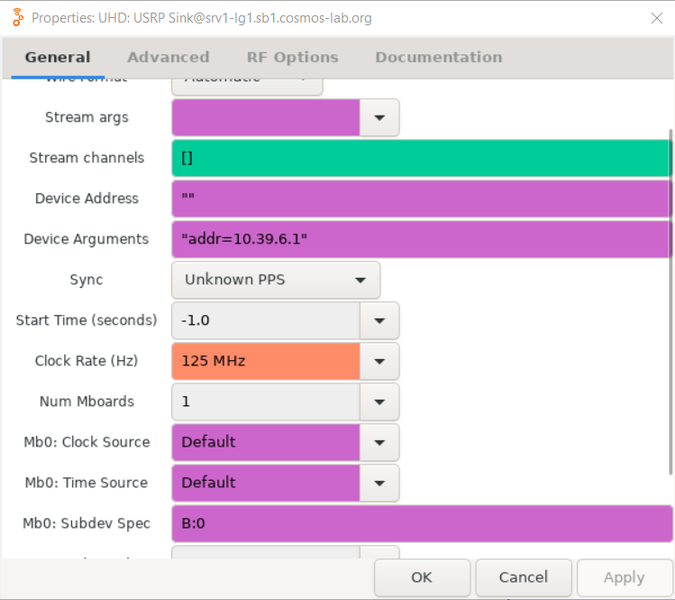Click the 125 MHz Clock Rate field
This screenshot has width=675, height=600.
266,361
